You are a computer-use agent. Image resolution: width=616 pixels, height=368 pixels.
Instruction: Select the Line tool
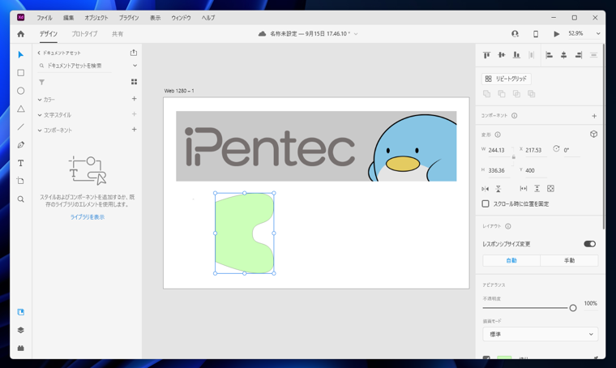pyautogui.click(x=21, y=127)
